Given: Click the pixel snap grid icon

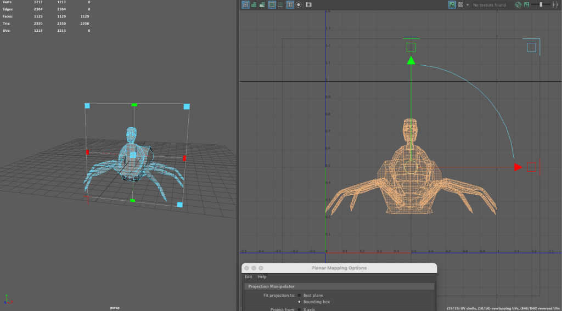Looking at the screenshot, I should point(280,4).
